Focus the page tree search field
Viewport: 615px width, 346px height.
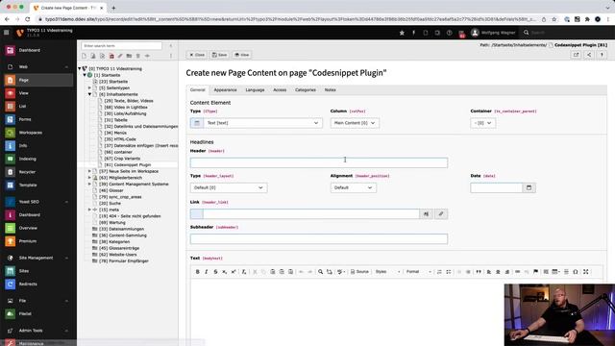pos(122,46)
